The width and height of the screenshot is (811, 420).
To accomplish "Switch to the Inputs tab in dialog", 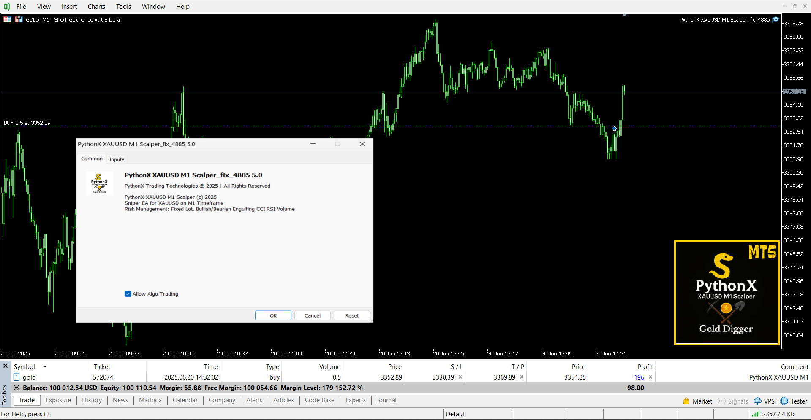I will coord(117,159).
